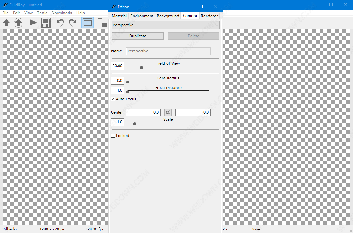Viewport: 353px width, 233px height.
Task: Click the first Center coordinate field
Action: pyautogui.click(x=143, y=112)
